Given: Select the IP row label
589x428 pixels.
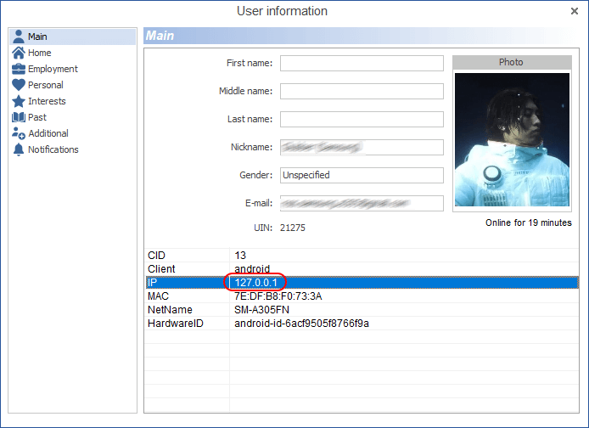Looking at the screenshot, I should click(152, 283).
